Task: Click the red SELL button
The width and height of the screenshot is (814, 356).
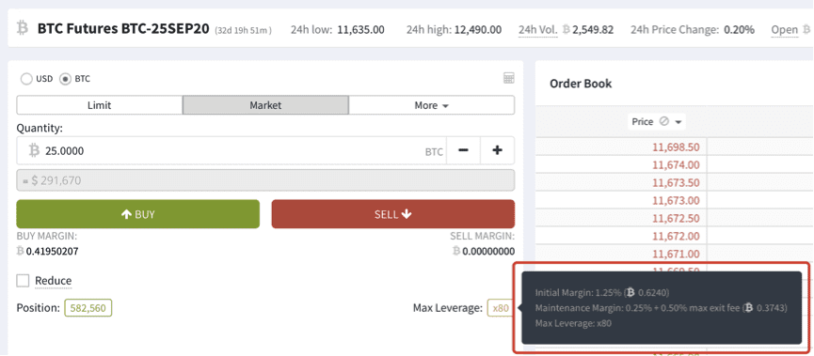Action: click(x=393, y=214)
